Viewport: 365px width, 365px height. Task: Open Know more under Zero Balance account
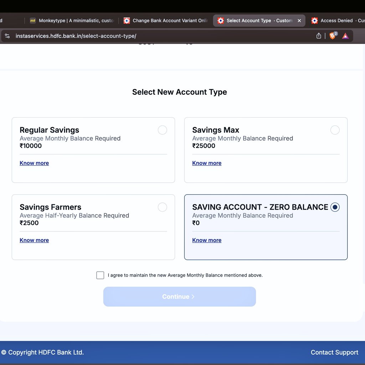[207, 240]
